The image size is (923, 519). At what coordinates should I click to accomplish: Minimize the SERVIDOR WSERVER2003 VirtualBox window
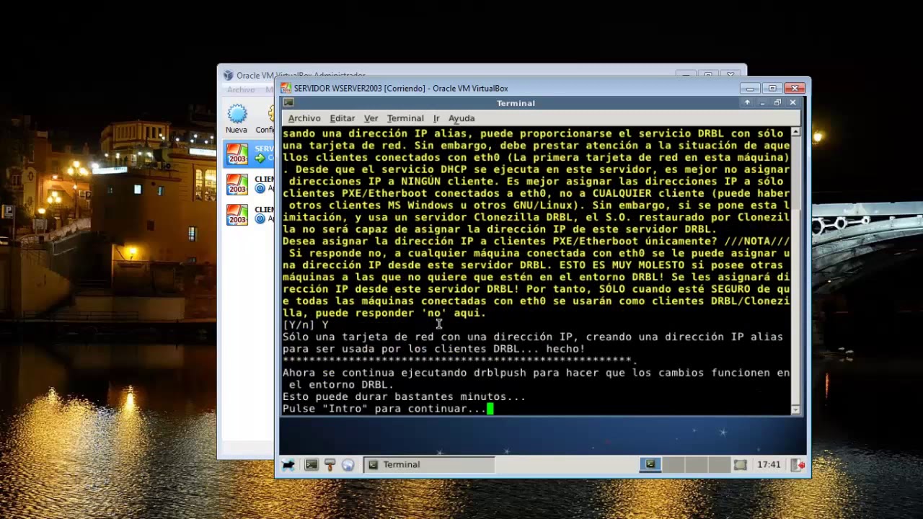750,88
